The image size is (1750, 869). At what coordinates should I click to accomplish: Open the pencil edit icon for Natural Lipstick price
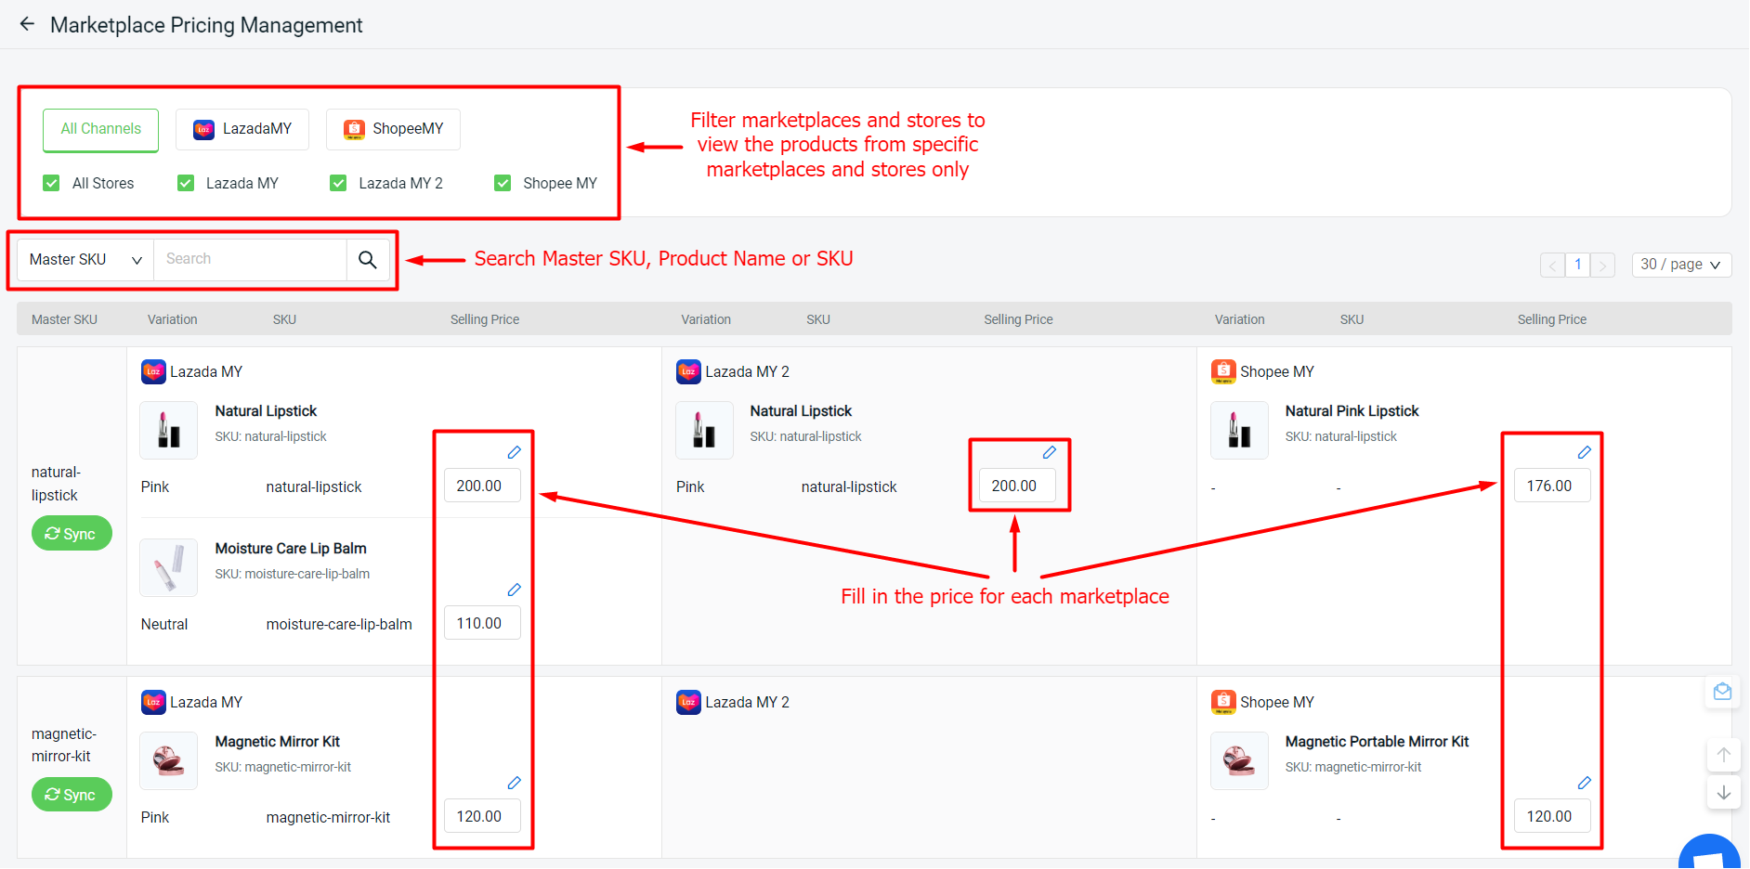point(515,452)
